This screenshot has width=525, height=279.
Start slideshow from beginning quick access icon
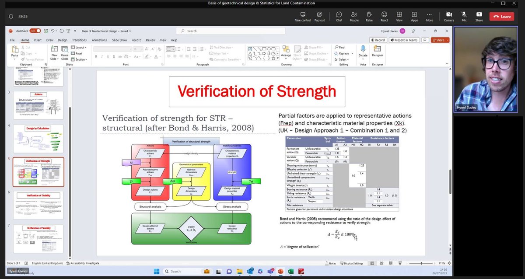(x=67, y=31)
